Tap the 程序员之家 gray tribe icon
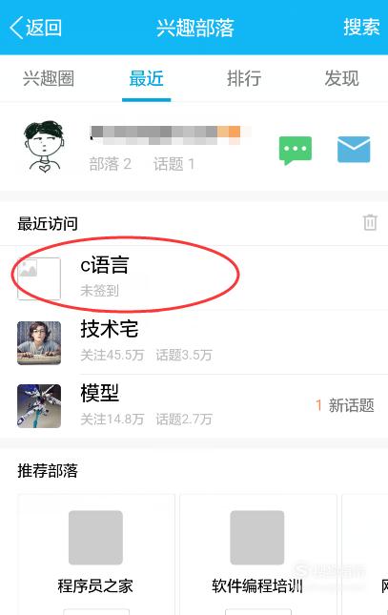The image size is (388, 615). pyautogui.click(x=95, y=538)
